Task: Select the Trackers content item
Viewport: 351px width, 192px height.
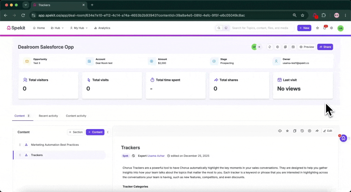Action: pos(59,155)
